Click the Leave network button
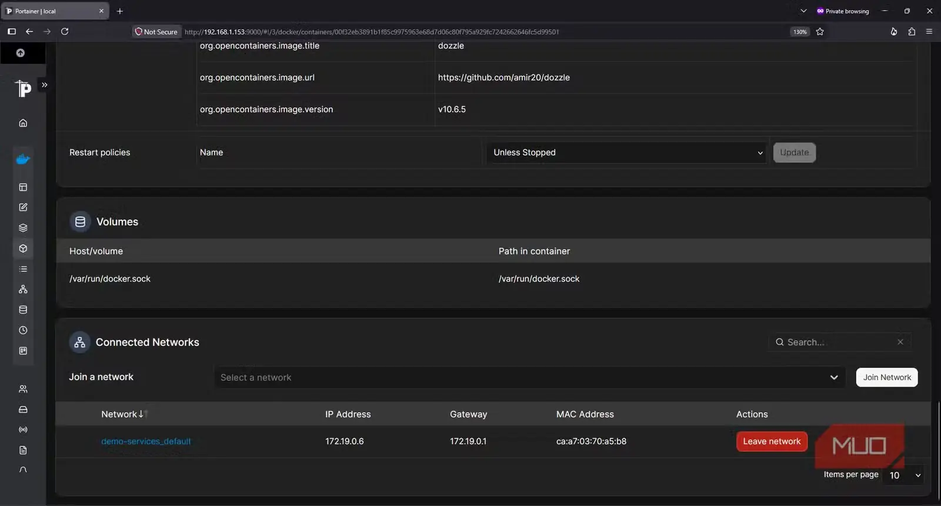Screen dimensions: 941x506 (x=772, y=441)
